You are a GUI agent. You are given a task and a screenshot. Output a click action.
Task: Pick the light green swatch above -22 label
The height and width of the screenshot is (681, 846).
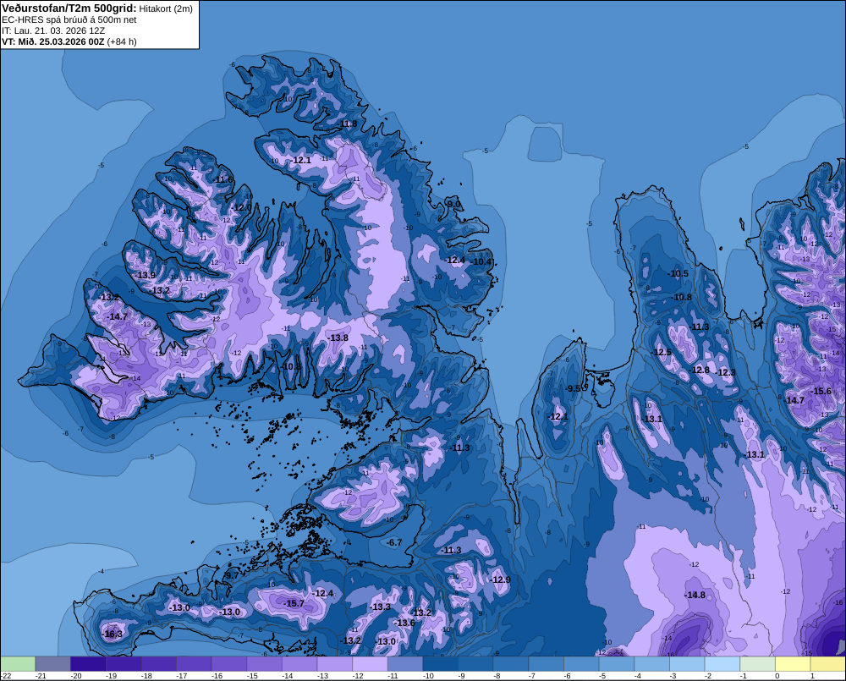[x=18, y=664]
